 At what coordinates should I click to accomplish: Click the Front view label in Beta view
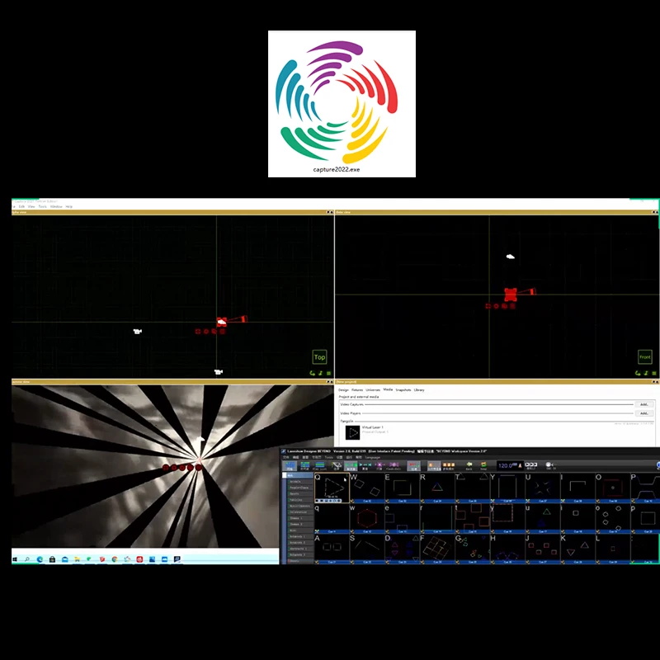tap(645, 357)
